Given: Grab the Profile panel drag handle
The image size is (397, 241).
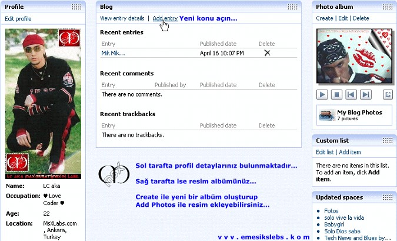Looking at the screenshot, I should click(x=76, y=7).
